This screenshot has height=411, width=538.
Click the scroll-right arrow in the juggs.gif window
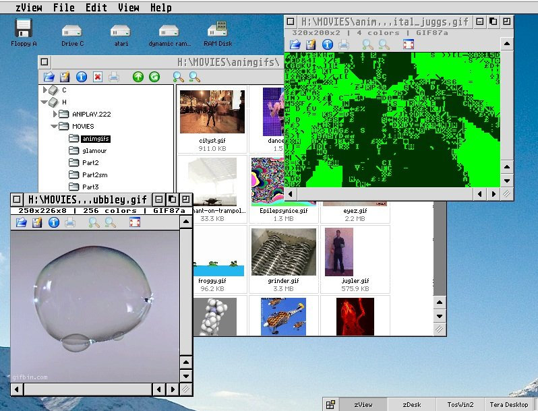494,194
